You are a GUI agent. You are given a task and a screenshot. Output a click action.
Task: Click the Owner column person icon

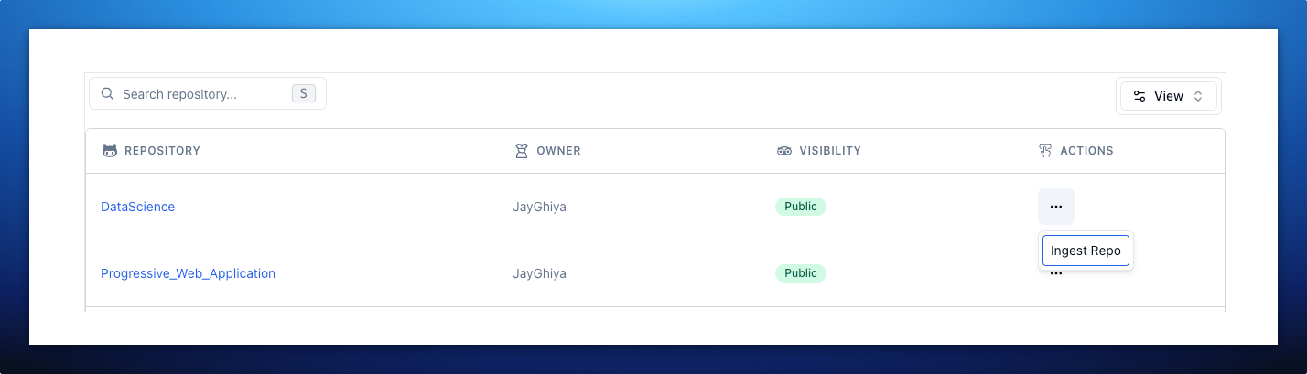(x=522, y=150)
